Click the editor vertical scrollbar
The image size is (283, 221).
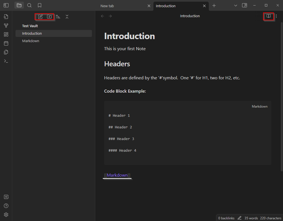[282, 97]
